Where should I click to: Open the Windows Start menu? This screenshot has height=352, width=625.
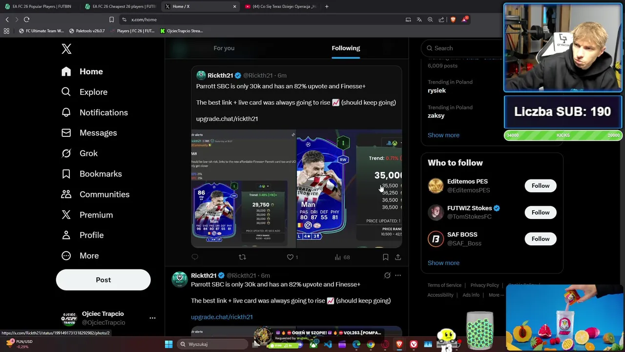(x=168, y=344)
